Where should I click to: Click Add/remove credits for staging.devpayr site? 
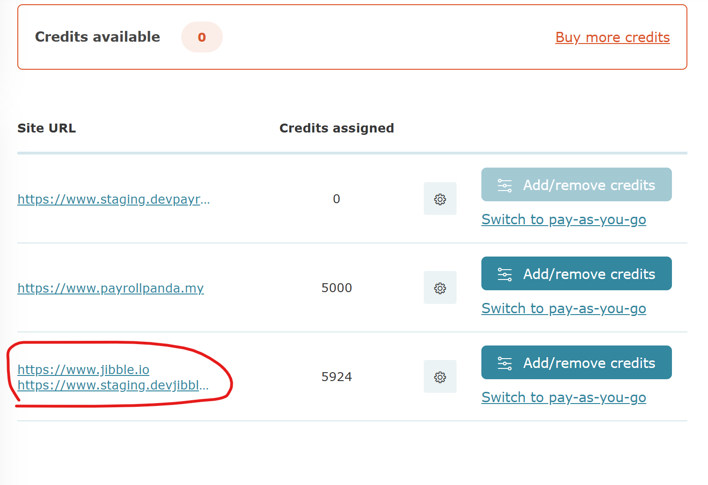coord(576,184)
